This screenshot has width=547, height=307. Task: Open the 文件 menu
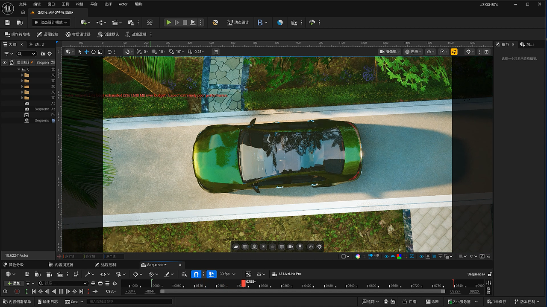23,4
